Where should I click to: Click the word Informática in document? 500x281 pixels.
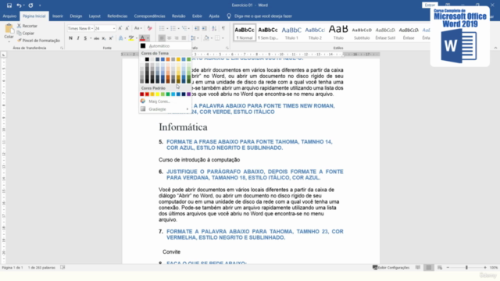[x=183, y=127]
